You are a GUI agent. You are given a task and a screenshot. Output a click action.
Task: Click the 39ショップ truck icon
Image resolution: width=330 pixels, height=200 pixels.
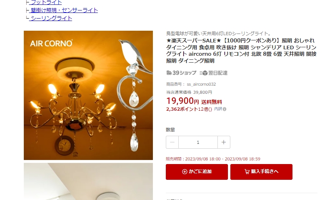coord(169,73)
